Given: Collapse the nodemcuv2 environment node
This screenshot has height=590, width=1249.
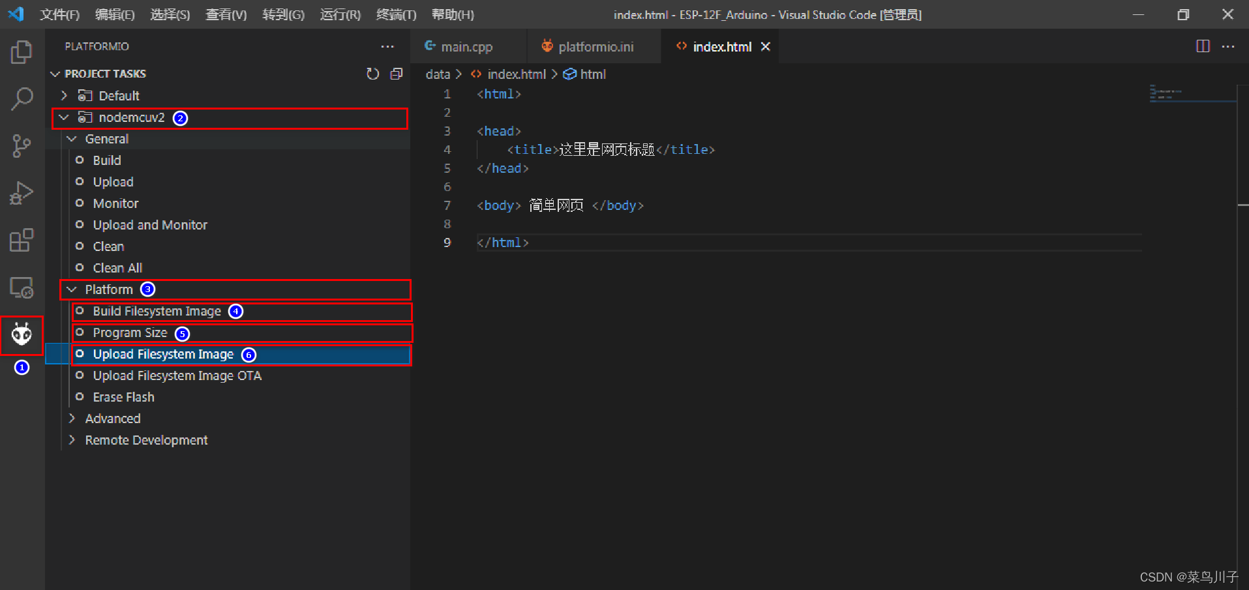Looking at the screenshot, I should coord(64,117).
